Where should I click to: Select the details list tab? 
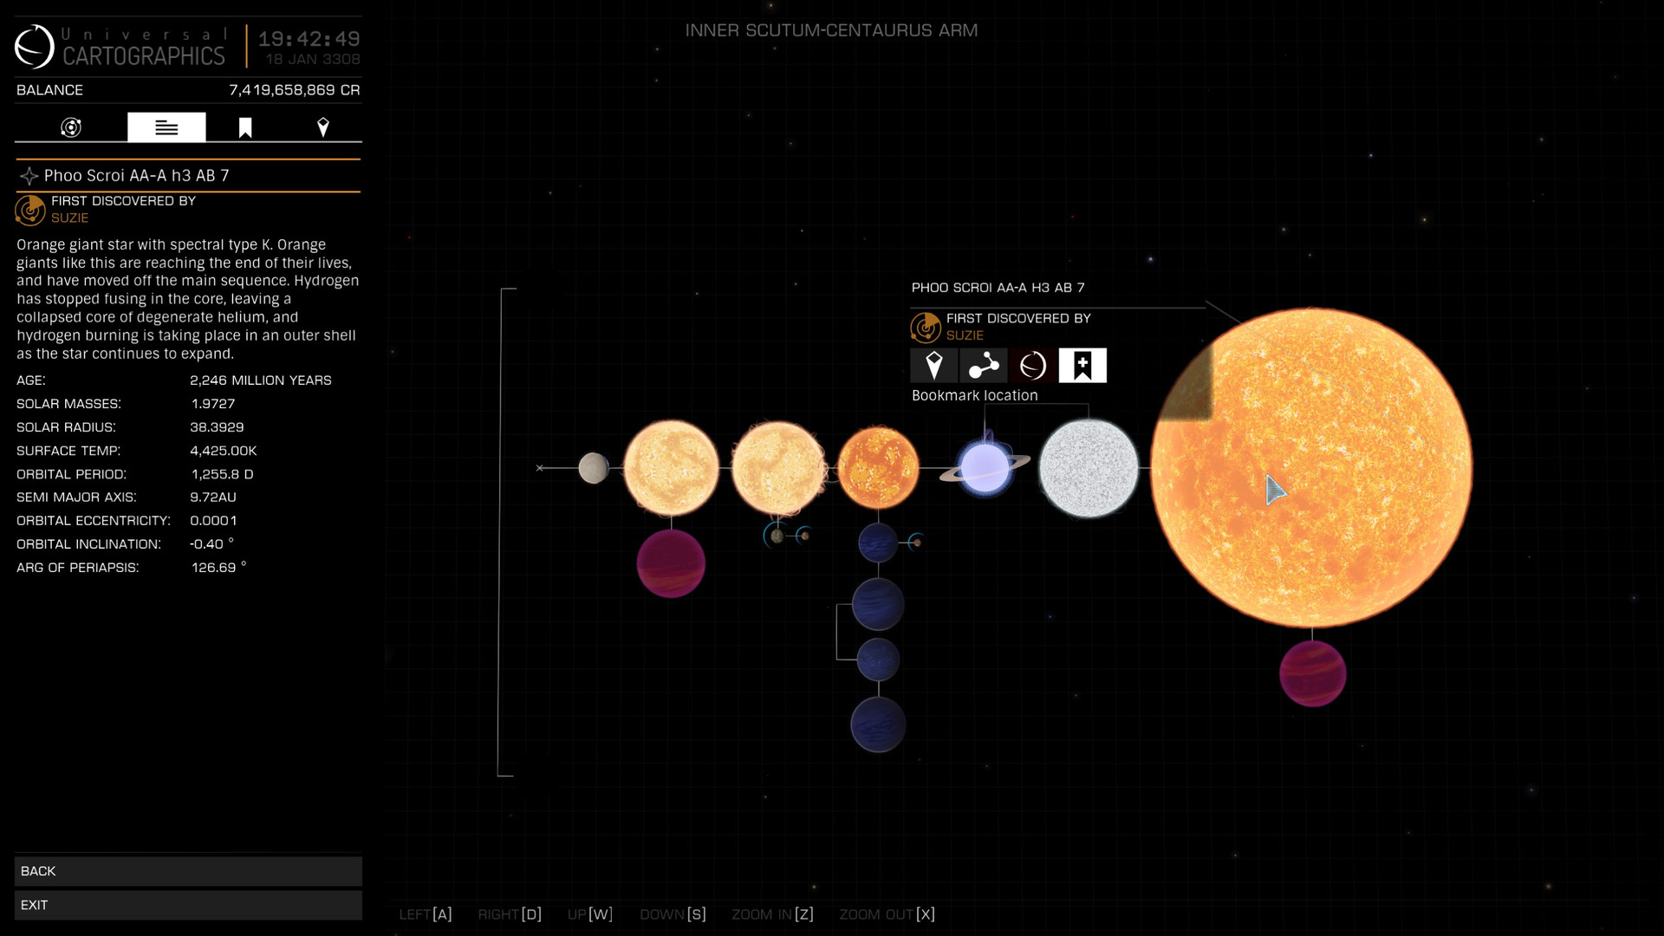coord(166,127)
